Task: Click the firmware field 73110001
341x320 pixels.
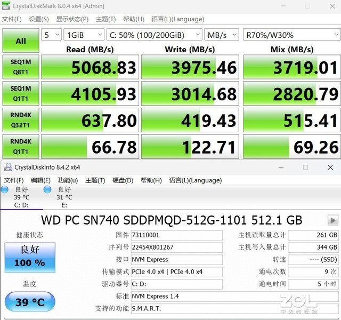Action: [176, 235]
